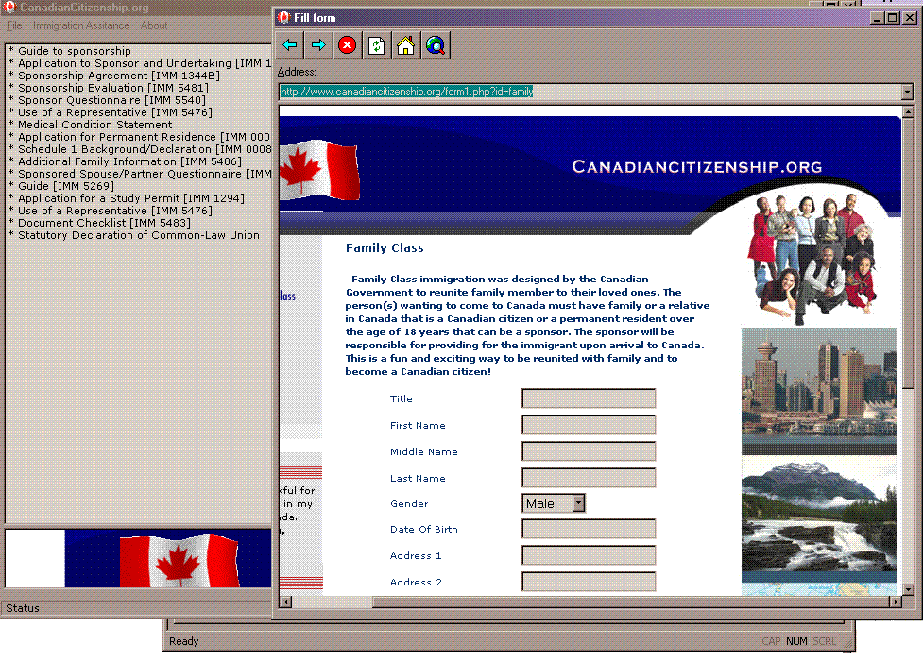Select Sponsored Spouse/Partner Questionnaire entry
This screenshot has height=661, width=923.
140,174
